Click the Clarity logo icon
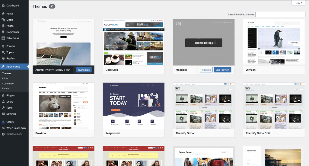The width and height of the screenshot is (309, 166). point(3,122)
